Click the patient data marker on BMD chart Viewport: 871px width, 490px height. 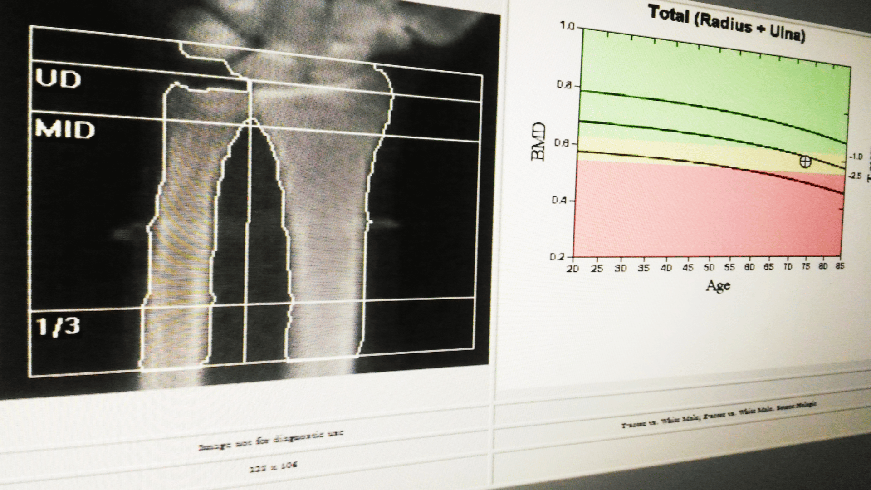805,162
